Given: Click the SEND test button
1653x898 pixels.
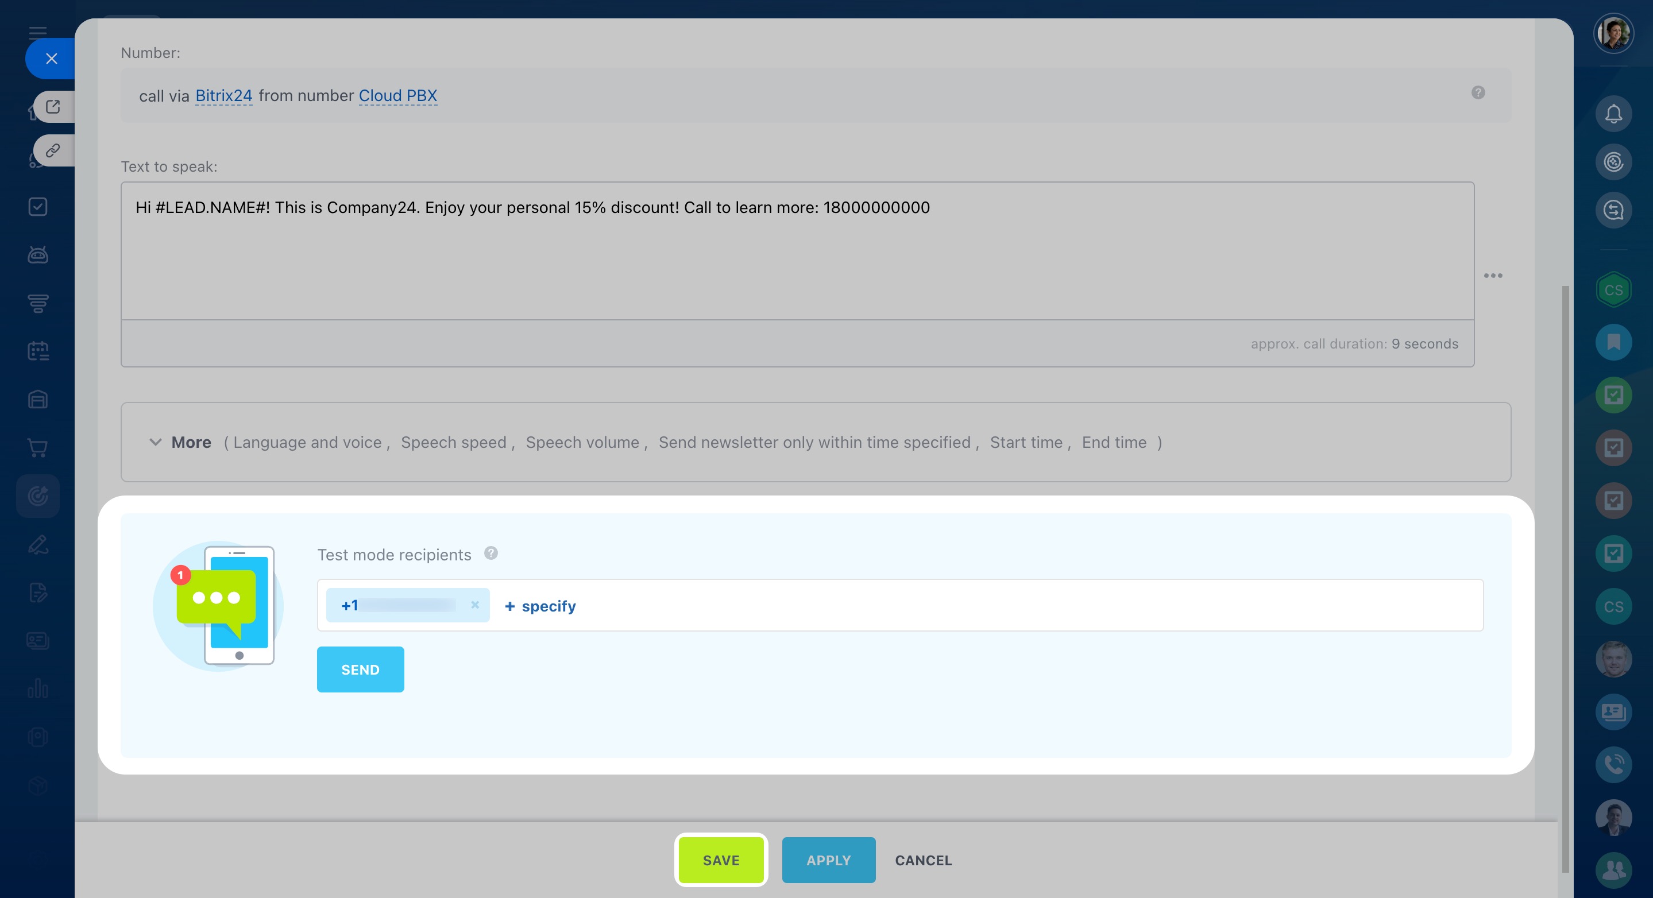Looking at the screenshot, I should (x=360, y=669).
